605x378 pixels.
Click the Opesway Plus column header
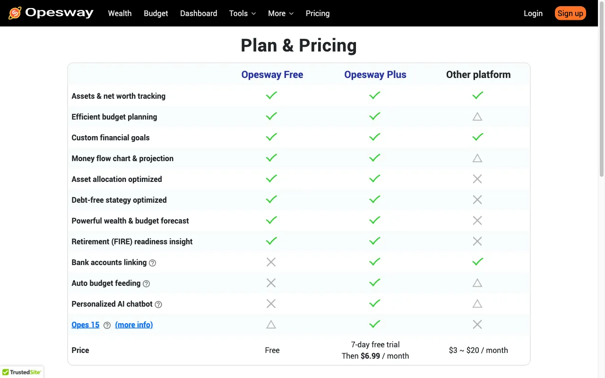tap(375, 75)
